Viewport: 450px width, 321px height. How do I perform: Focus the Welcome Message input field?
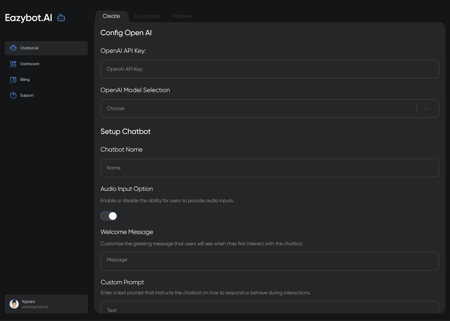point(270,261)
